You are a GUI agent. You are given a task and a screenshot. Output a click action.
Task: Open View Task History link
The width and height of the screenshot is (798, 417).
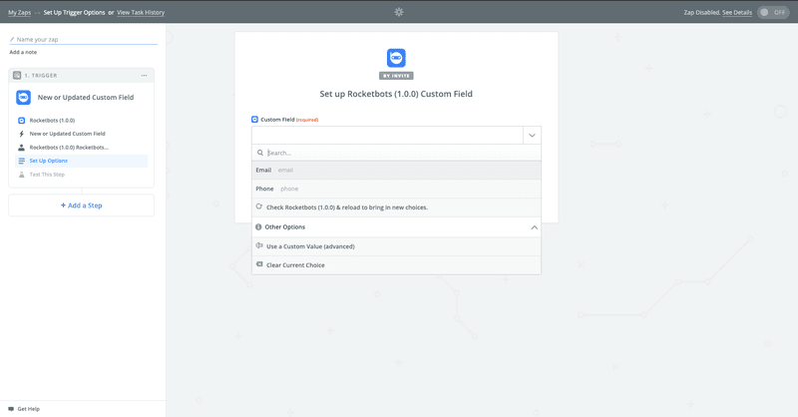pyautogui.click(x=141, y=12)
